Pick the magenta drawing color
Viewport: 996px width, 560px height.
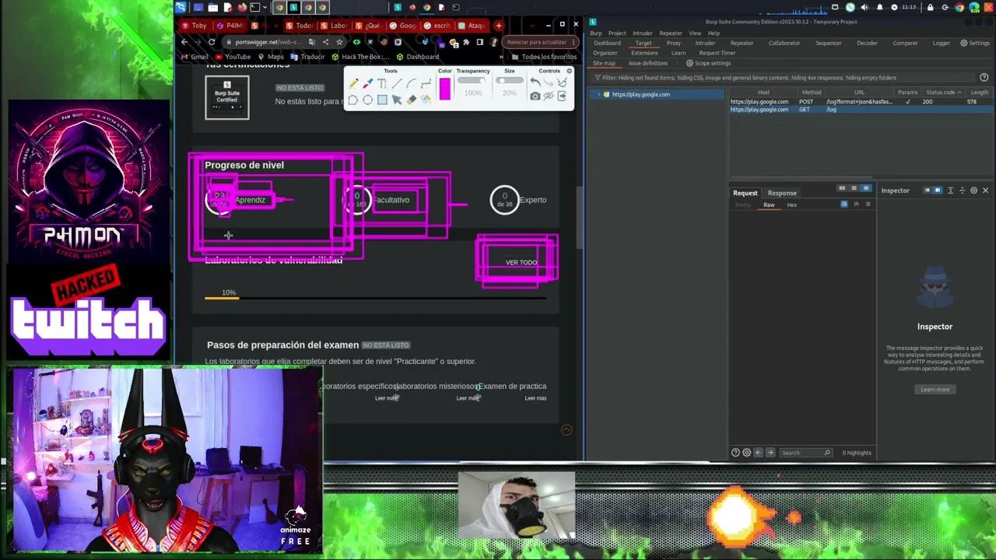pyautogui.click(x=444, y=89)
